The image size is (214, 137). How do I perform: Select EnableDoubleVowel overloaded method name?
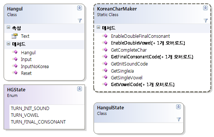coord(148,43)
